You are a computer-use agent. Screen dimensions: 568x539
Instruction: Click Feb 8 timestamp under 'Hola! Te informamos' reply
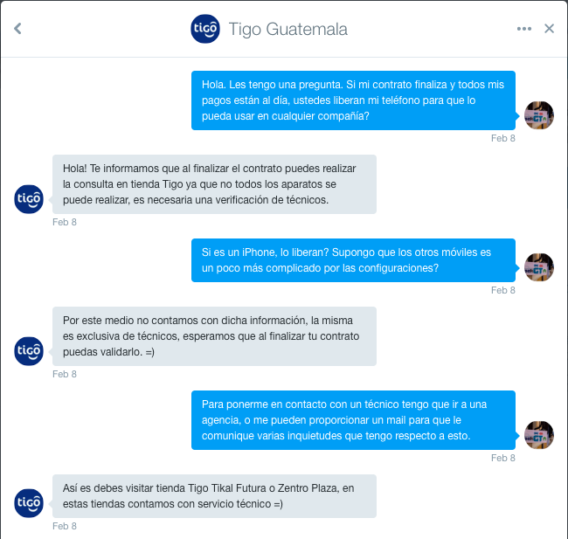[x=65, y=222]
